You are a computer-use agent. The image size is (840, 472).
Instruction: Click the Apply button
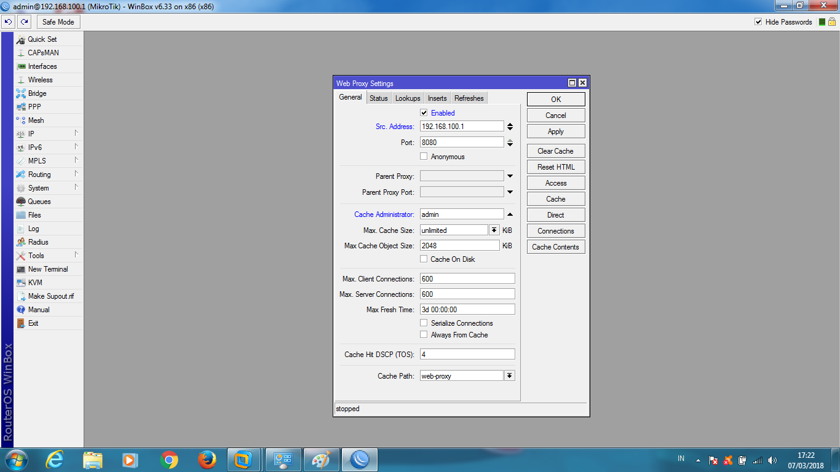pyautogui.click(x=556, y=132)
